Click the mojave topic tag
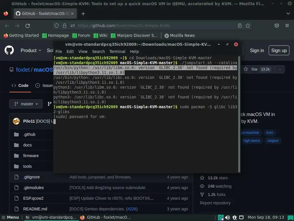The width and height of the screenshot is (294, 221). tap(273, 141)
